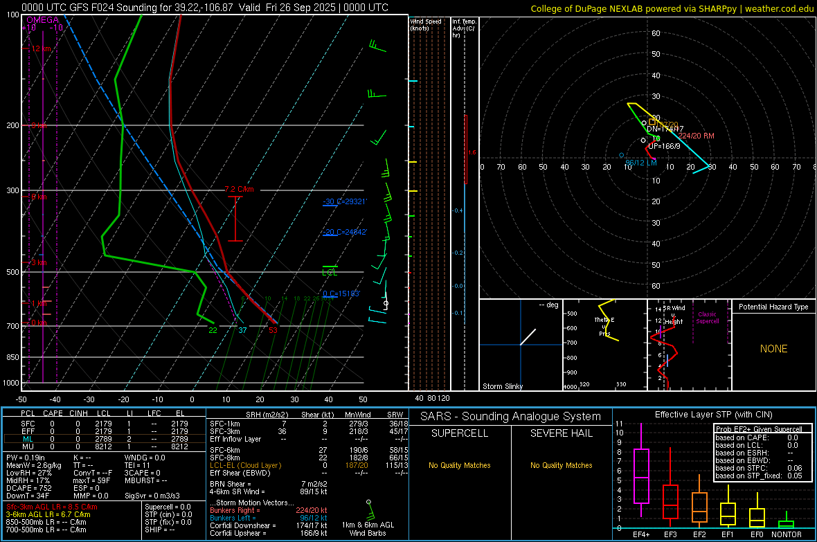Click the -20 C=24842' height label

tap(345, 233)
